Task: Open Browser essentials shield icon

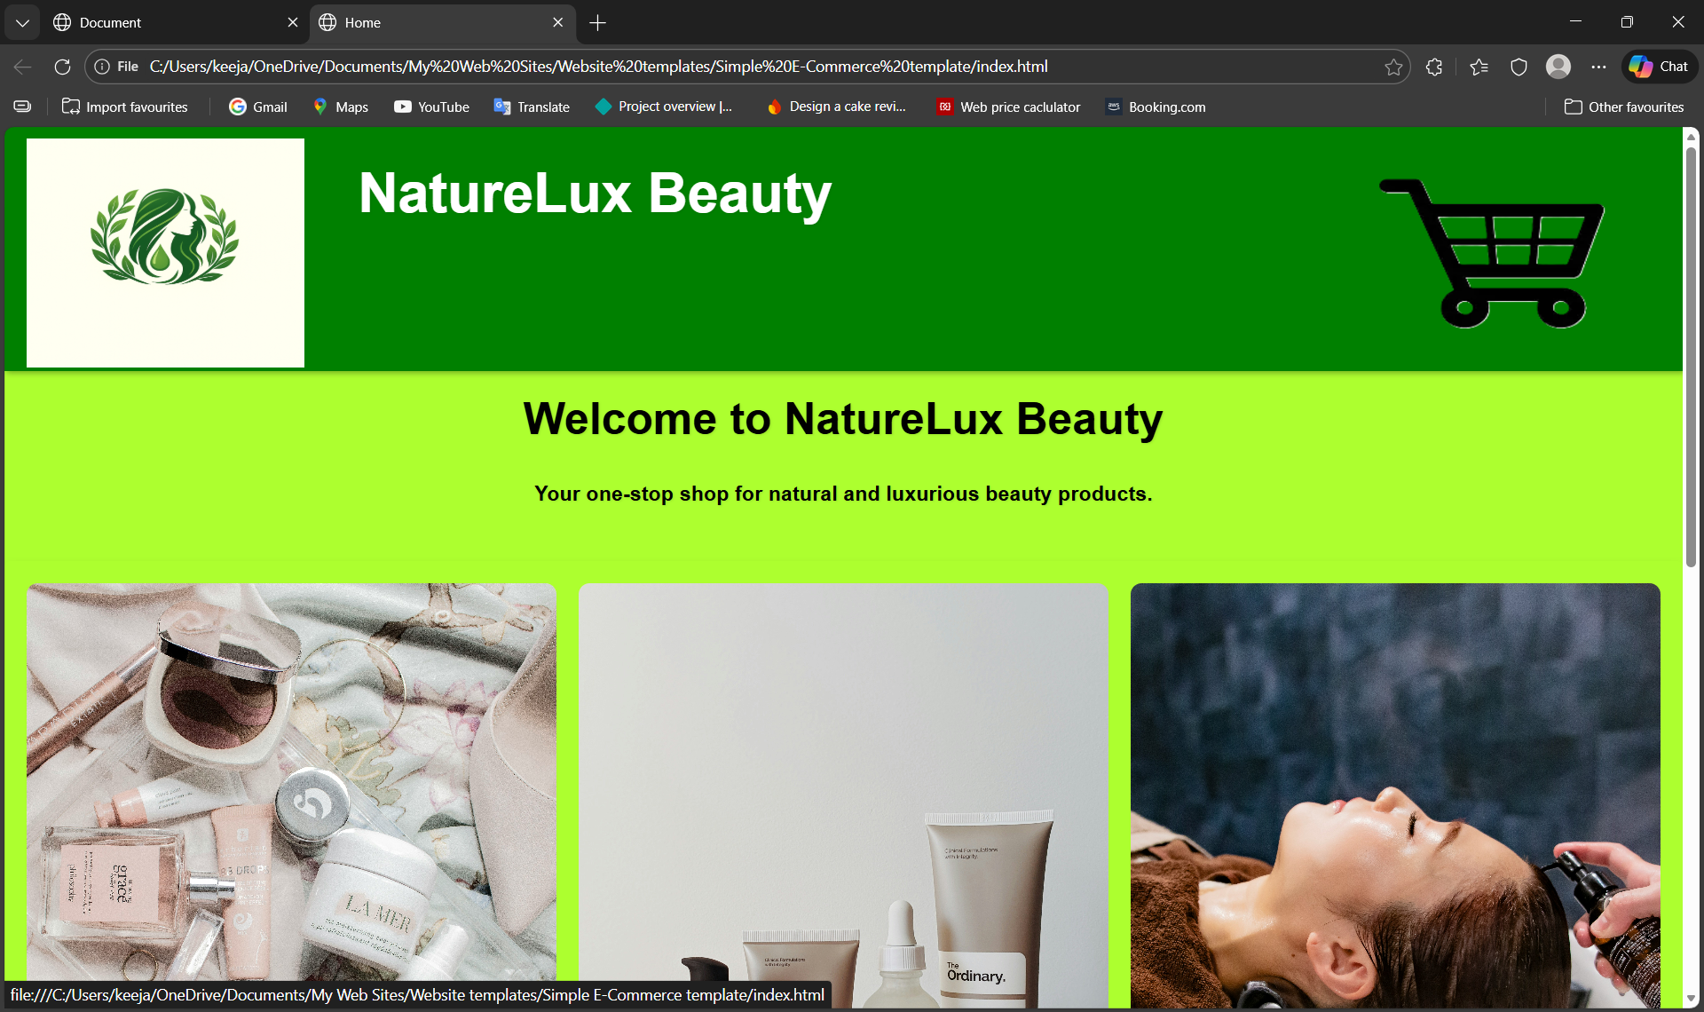Action: (x=1519, y=67)
